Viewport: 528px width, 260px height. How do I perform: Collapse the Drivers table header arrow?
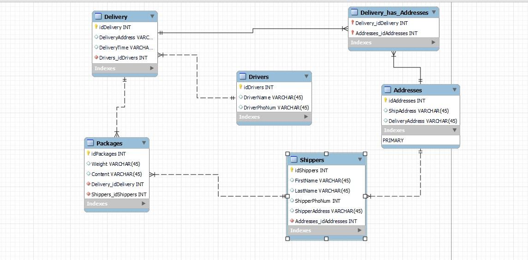point(306,77)
